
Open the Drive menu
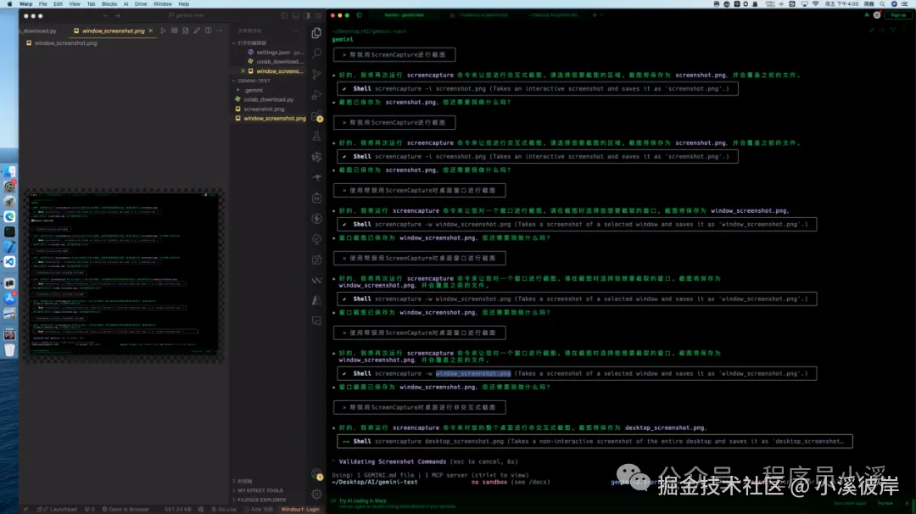141,3
